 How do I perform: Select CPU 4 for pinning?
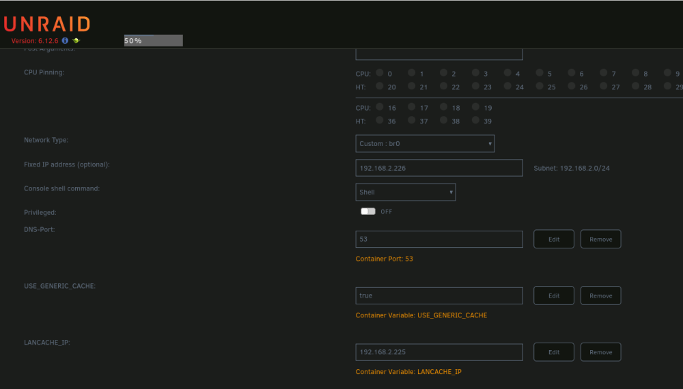[x=507, y=72]
